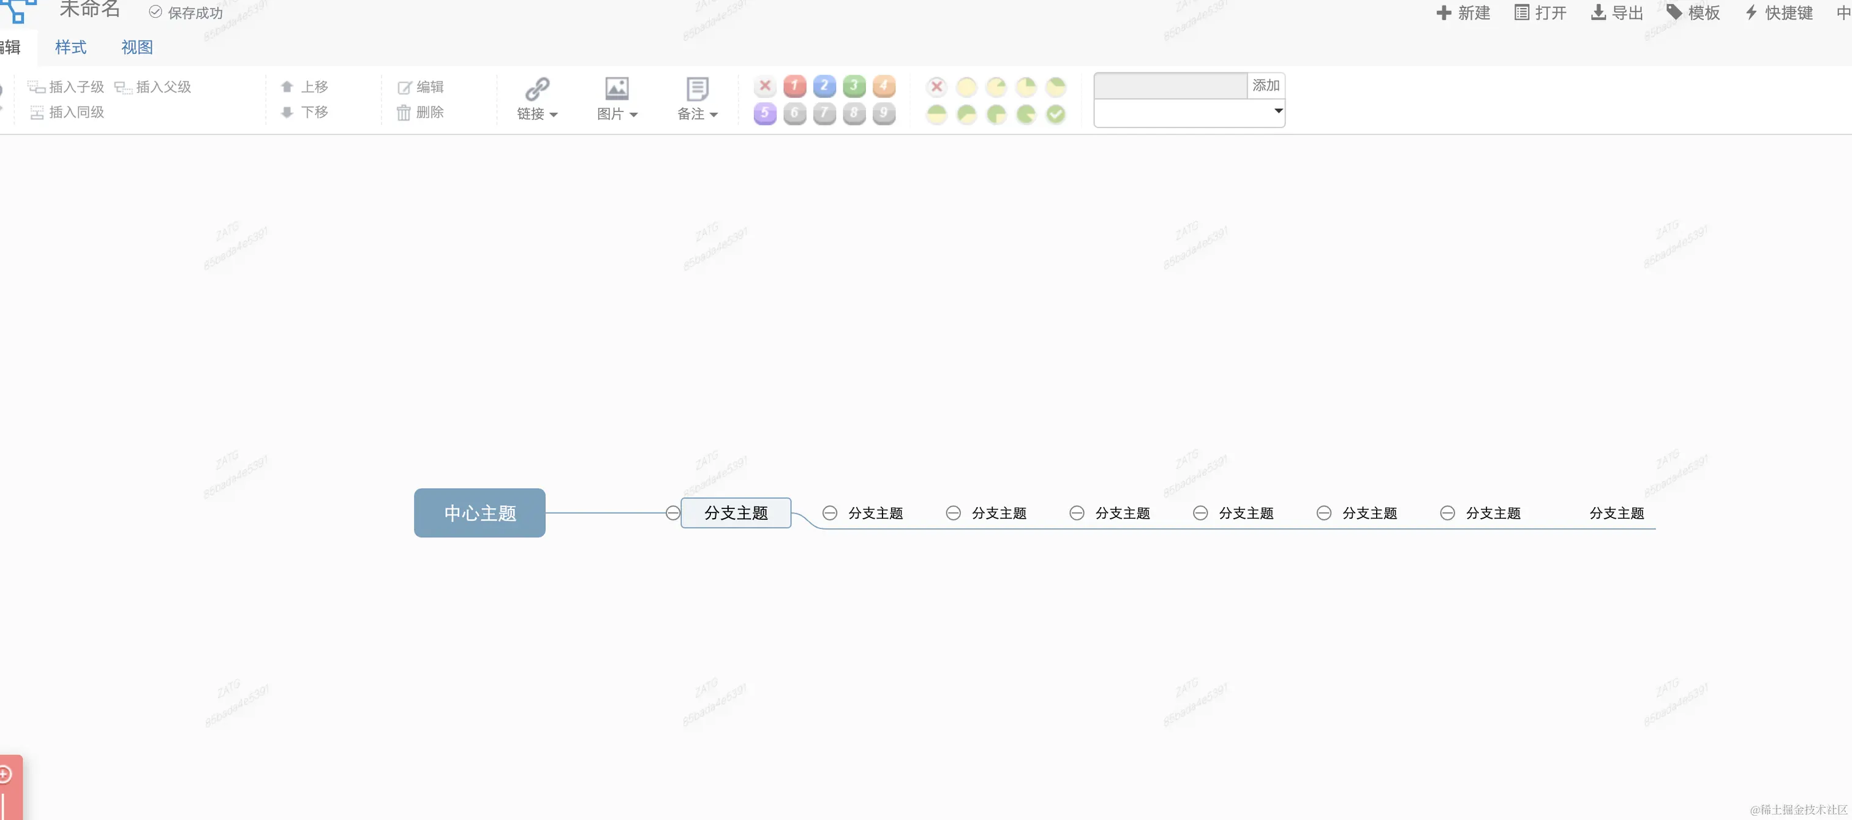Screen dimensions: 1852x820
Task: Expand the tag select dropdown
Action: [x=1278, y=111]
